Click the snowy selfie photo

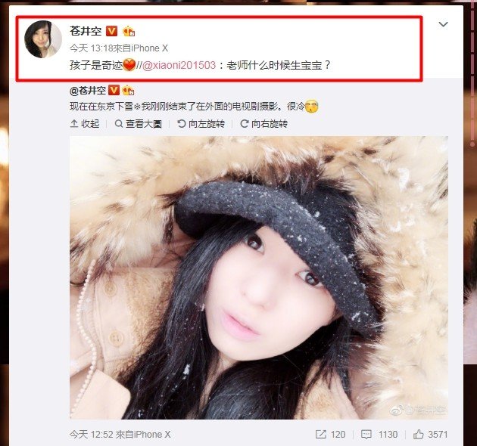click(259, 277)
